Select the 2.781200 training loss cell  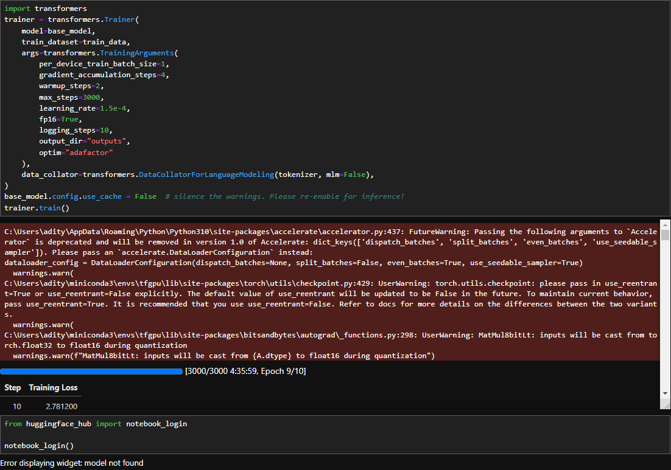point(61,406)
